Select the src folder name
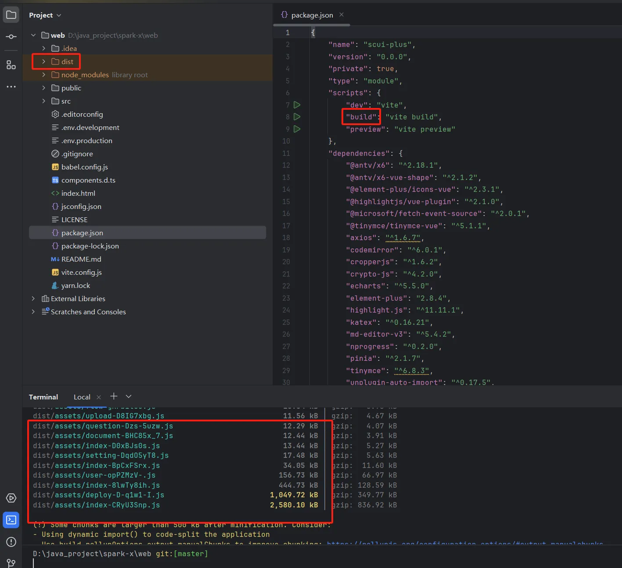 (x=66, y=101)
